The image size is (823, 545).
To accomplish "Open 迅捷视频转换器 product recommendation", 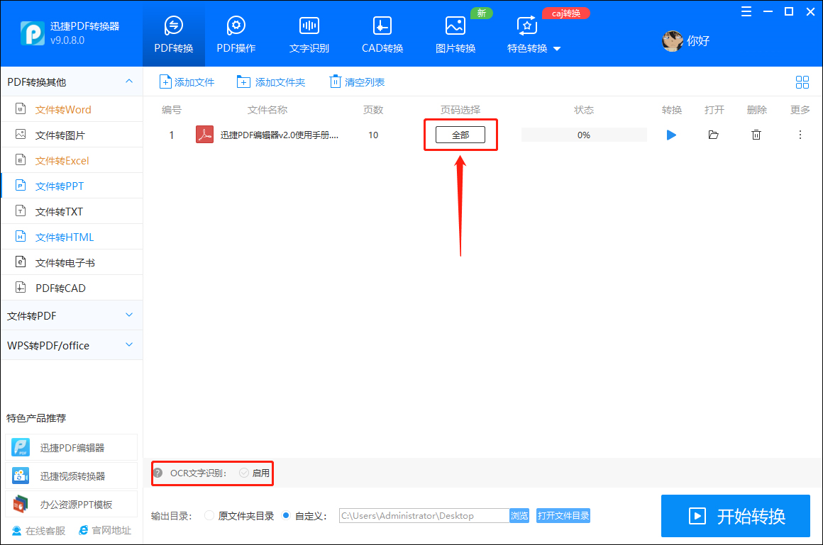I will 72,476.
